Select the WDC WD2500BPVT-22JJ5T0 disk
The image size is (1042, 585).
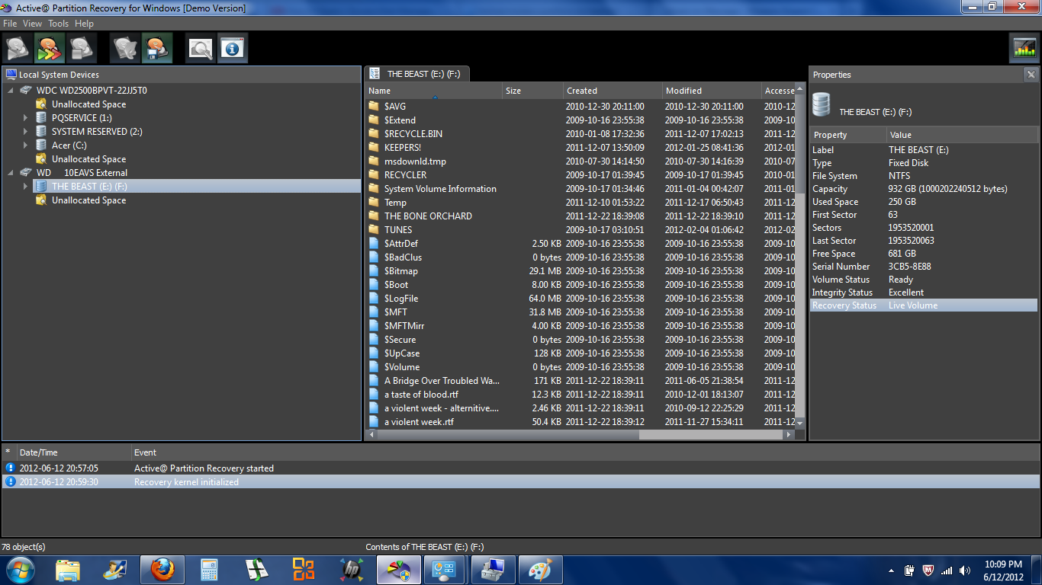[x=92, y=91]
